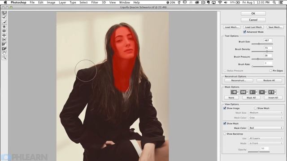Open the Invert Selection mask dropdown
The width and height of the screenshot is (287, 161).
click(x=272, y=92)
